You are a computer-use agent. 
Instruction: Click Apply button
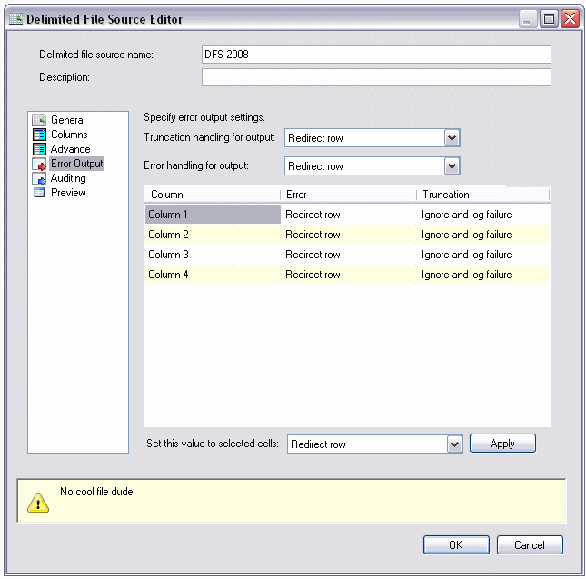tap(502, 444)
